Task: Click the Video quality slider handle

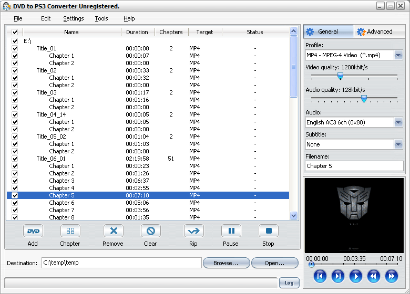Action: tap(340, 76)
